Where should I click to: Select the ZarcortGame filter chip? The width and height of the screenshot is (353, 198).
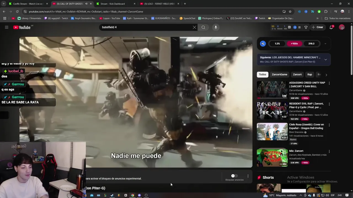279,75
